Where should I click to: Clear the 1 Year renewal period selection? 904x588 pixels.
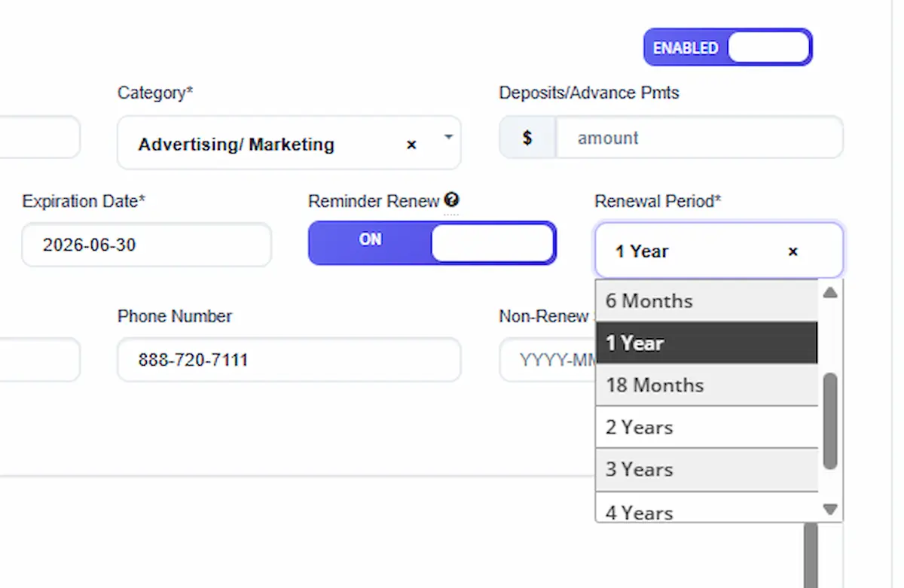point(793,251)
